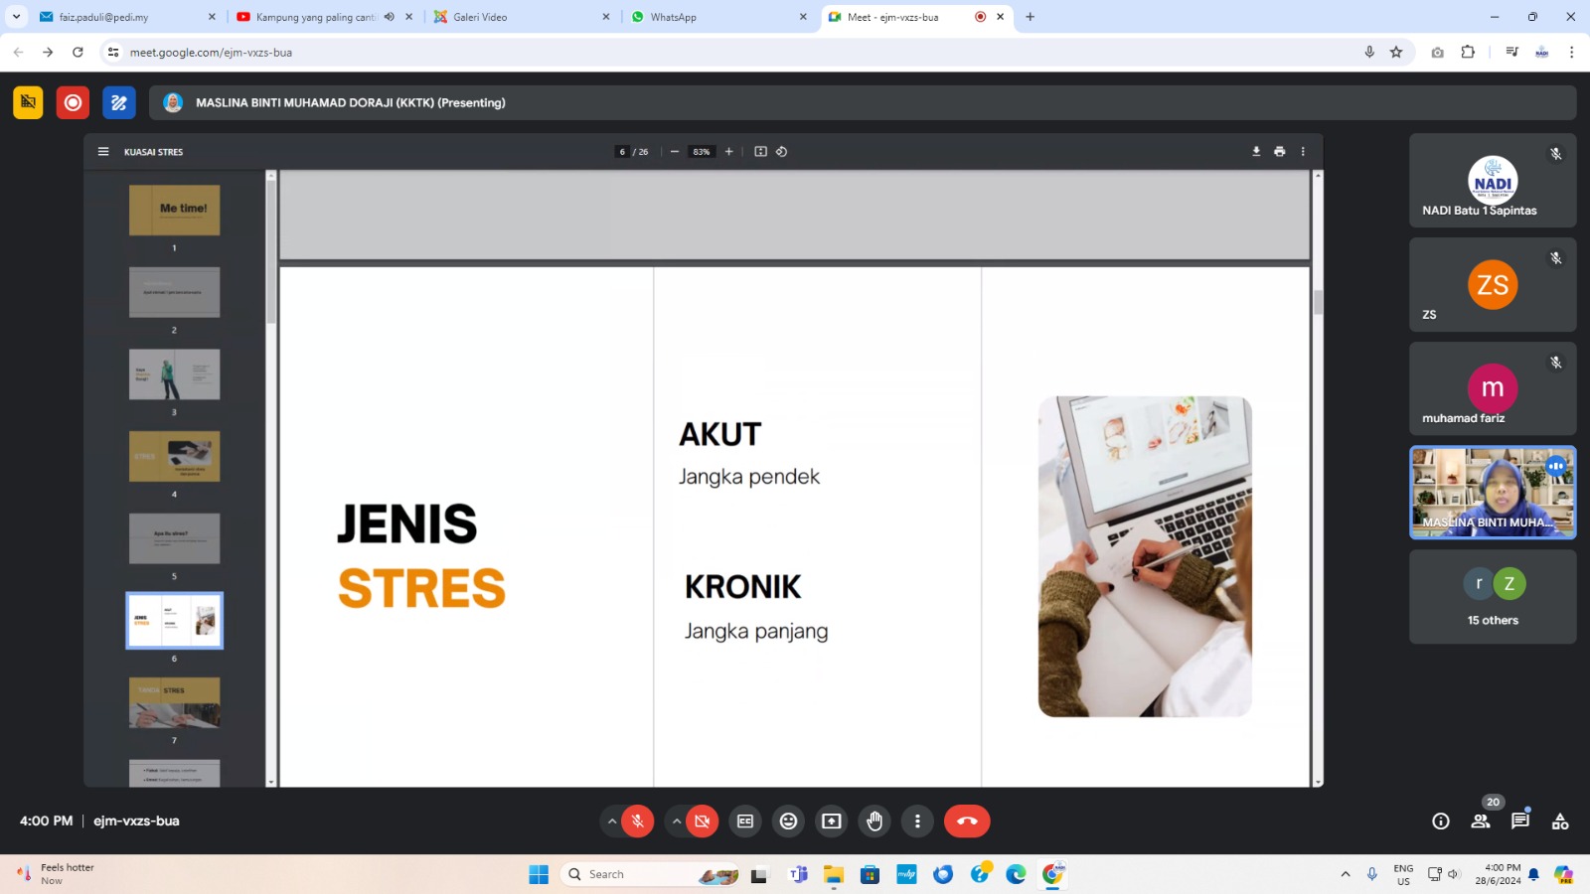This screenshot has height=894, width=1590.
Task: Click the 15 others participants tile
Action: tap(1492, 597)
